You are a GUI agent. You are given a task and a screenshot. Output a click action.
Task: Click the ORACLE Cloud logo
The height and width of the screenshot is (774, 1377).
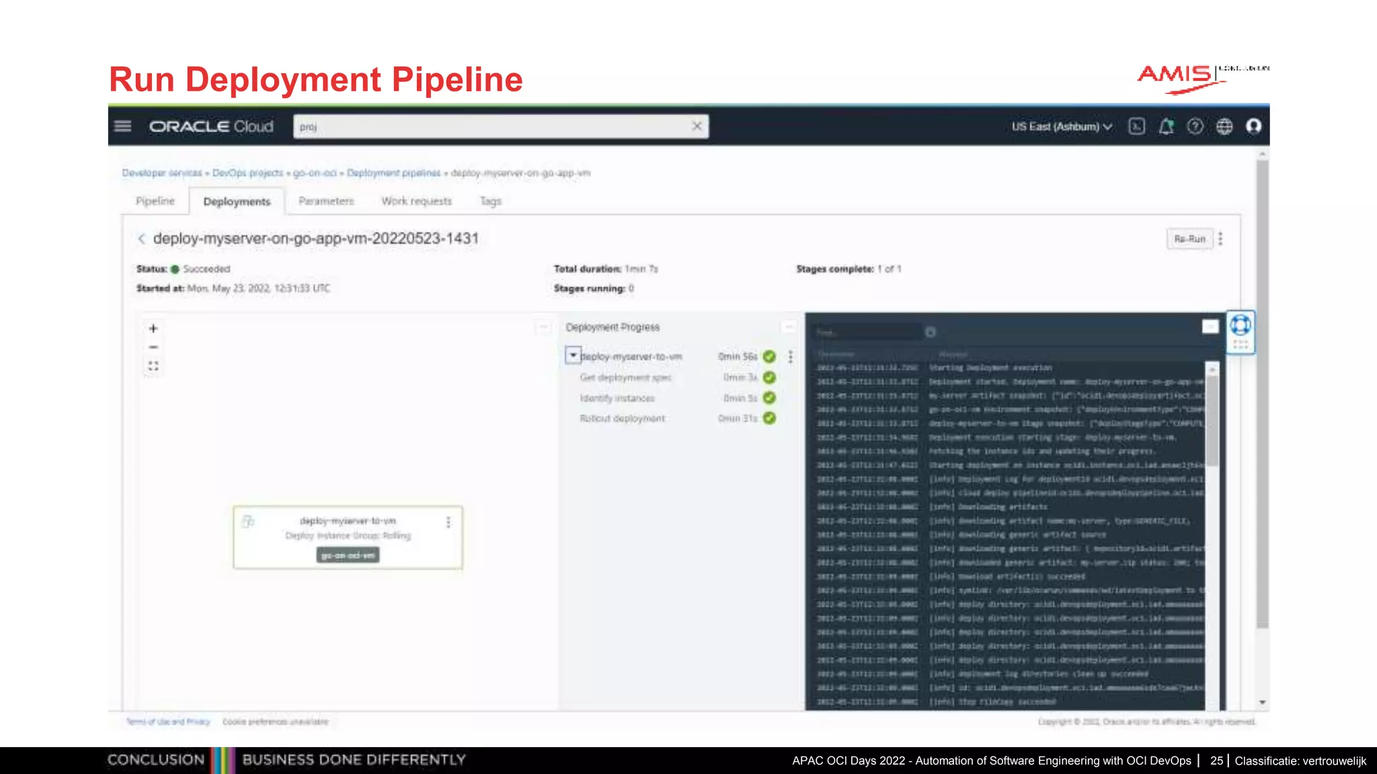[x=211, y=126]
